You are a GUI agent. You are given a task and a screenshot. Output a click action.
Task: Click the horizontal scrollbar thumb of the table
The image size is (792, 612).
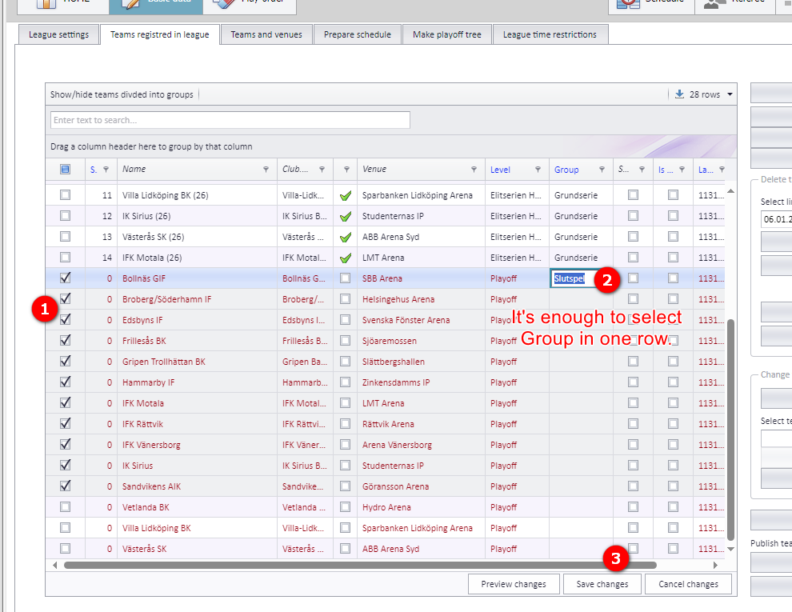tap(360, 565)
